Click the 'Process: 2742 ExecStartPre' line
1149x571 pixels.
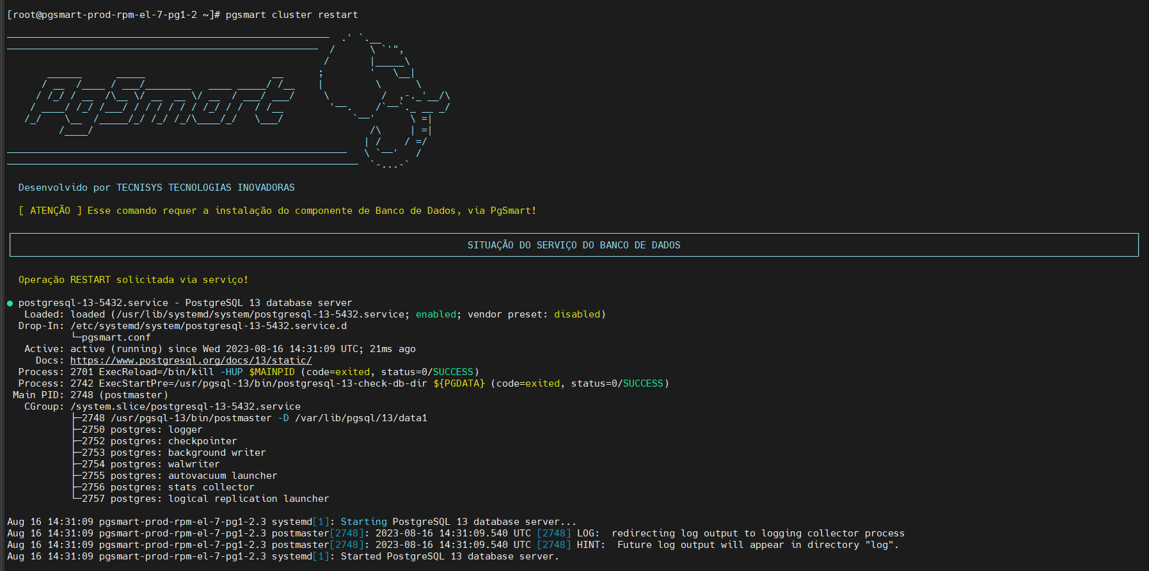(x=344, y=383)
